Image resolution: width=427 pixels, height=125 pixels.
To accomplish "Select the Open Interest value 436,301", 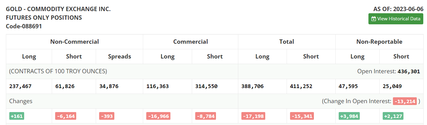I will 409,71.
